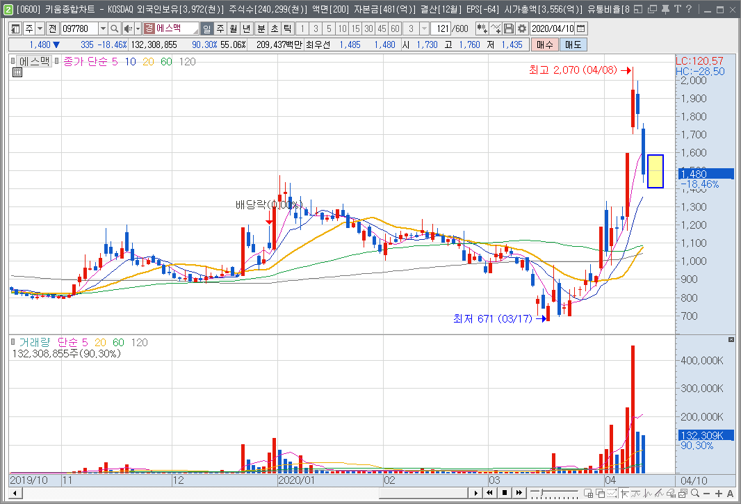Select the 30 interval tab
The image size is (741, 504).
368,29
